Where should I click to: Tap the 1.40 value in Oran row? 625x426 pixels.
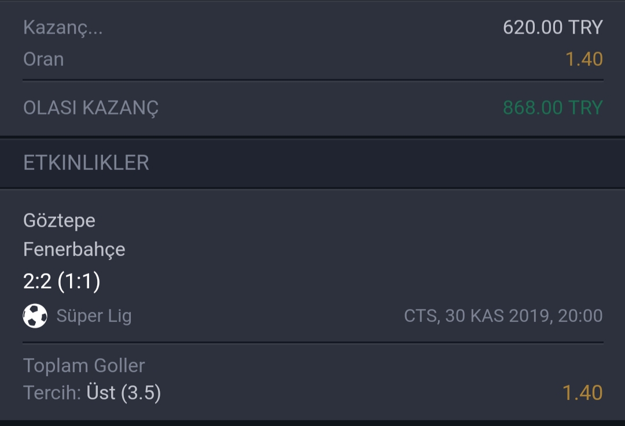pos(584,60)
